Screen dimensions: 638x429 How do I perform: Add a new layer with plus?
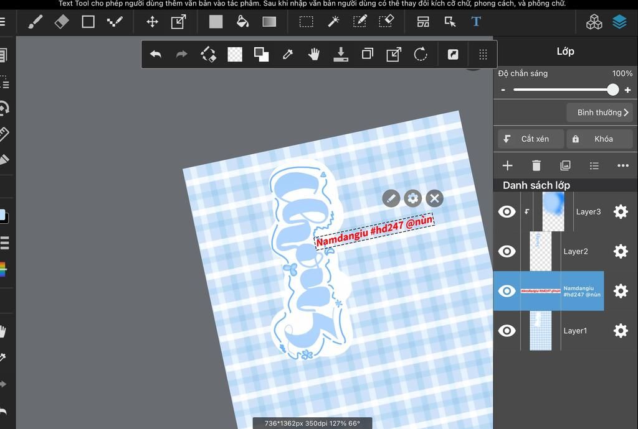point(507,165)
